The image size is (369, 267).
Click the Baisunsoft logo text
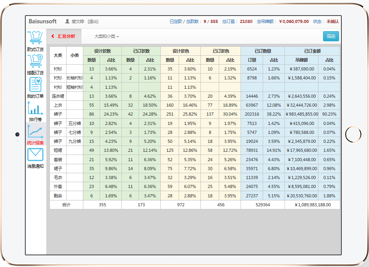coord(42,21)
